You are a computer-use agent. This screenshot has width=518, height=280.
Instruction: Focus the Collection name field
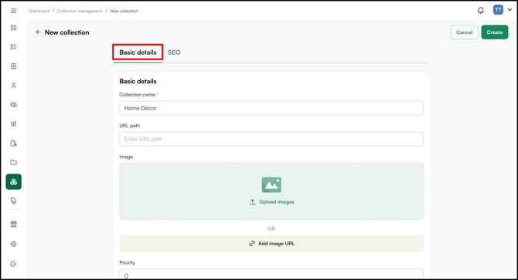271,108
